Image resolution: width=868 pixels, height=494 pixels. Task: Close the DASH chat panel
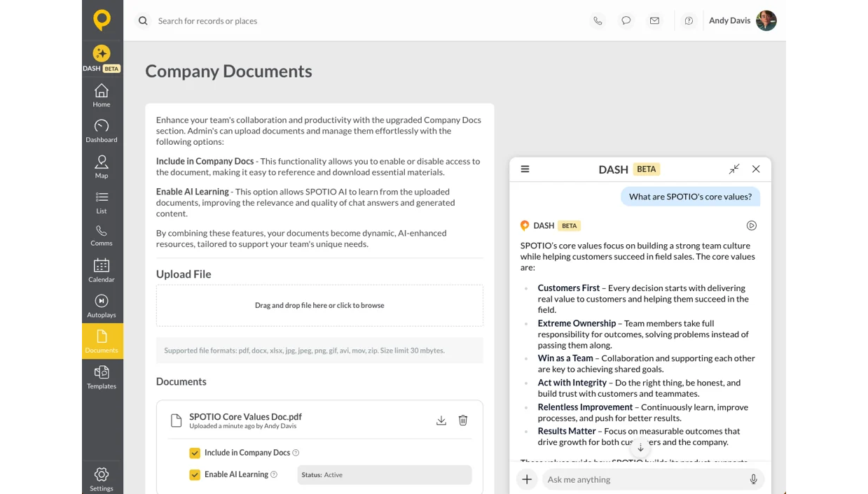pyautogui.click(x=756, y=169)
